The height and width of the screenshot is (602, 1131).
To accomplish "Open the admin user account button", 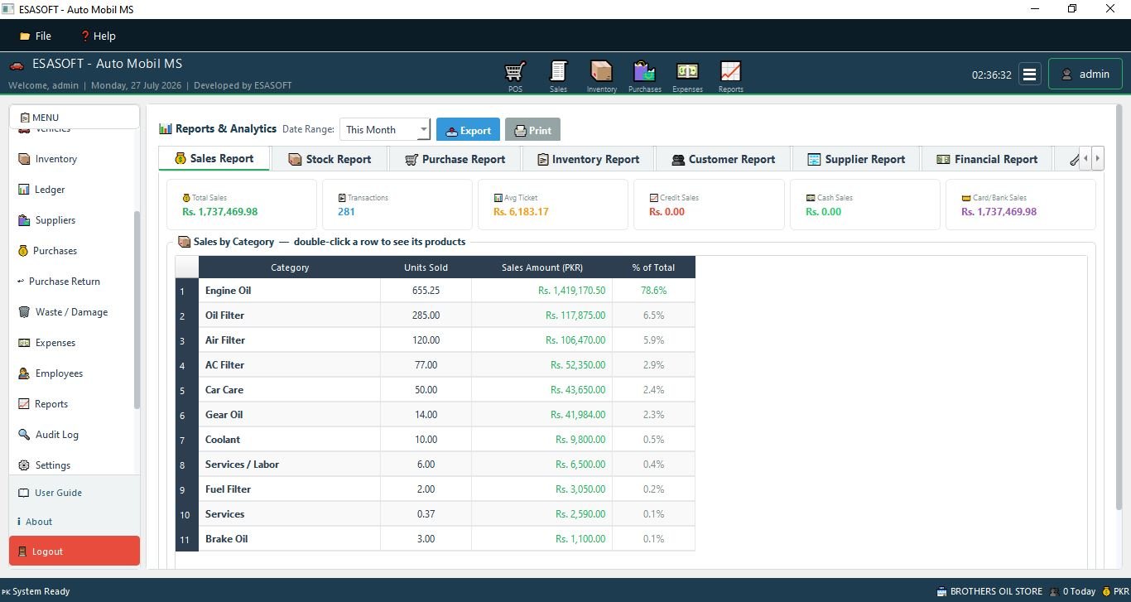I will point(1085,74).
